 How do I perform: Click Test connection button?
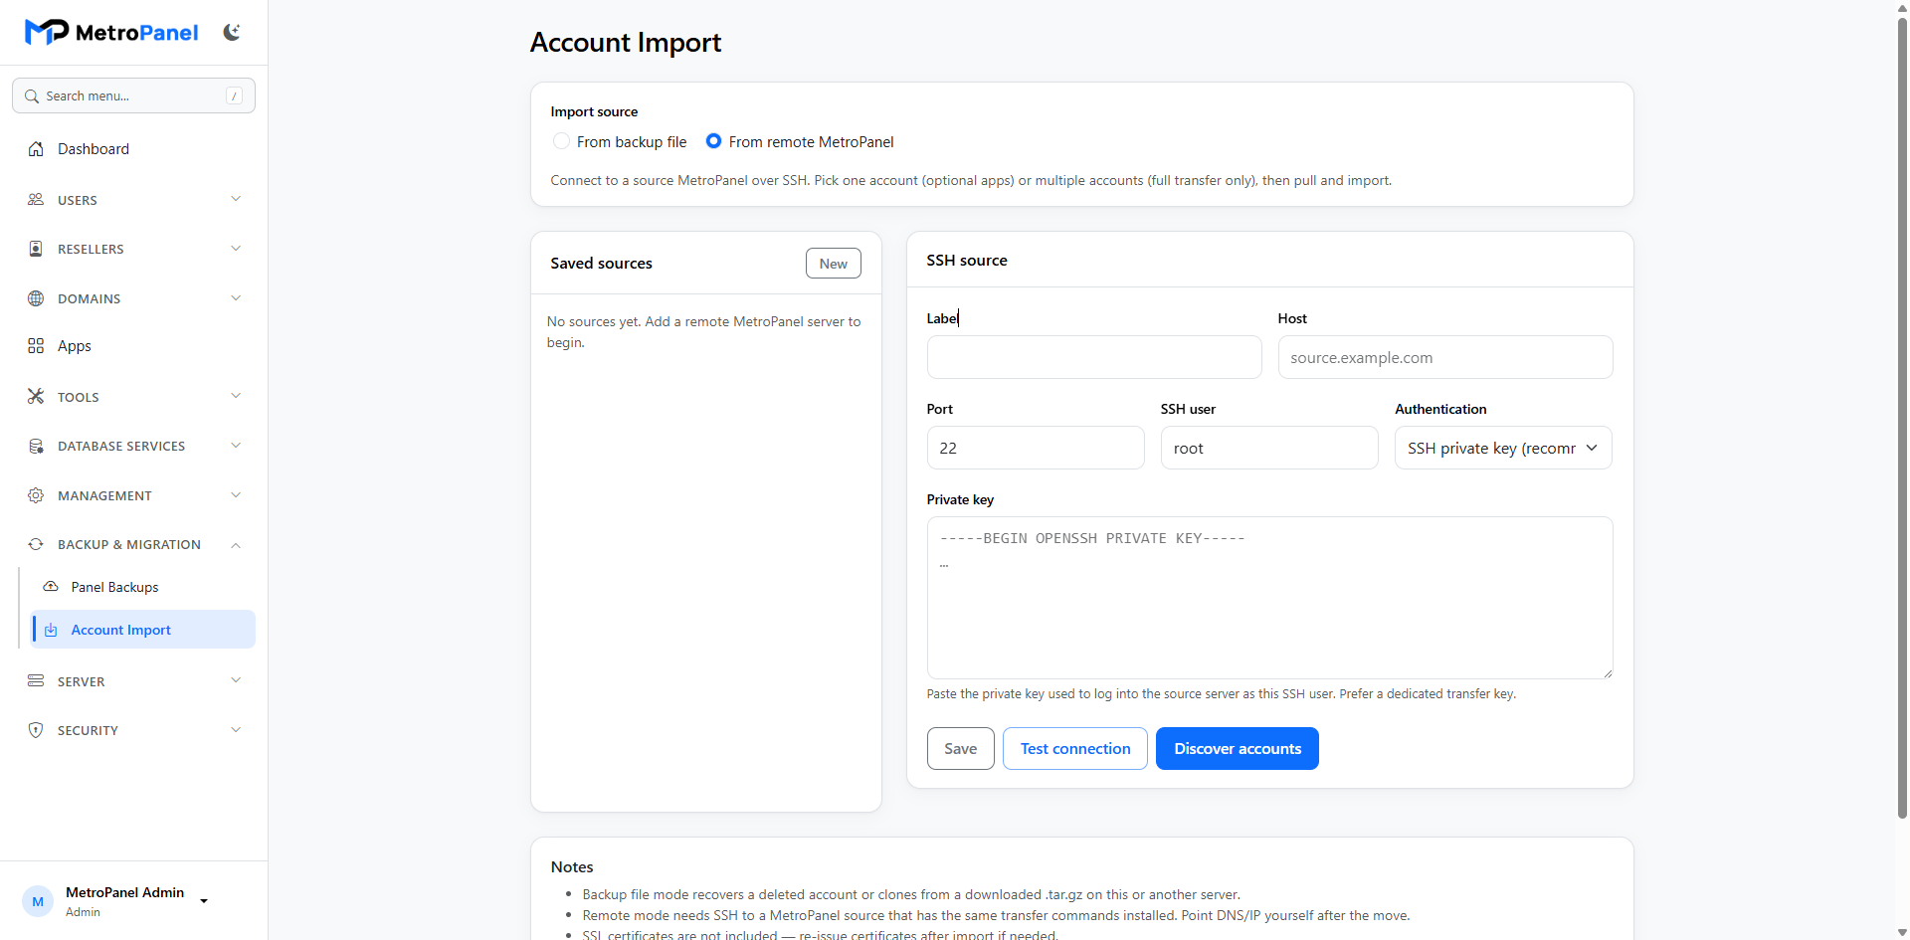point(1075,749)
